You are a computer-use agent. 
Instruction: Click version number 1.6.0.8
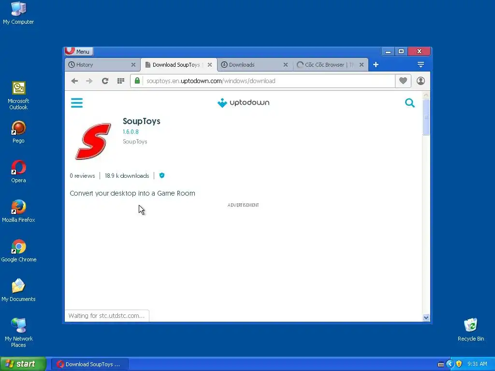131,132
